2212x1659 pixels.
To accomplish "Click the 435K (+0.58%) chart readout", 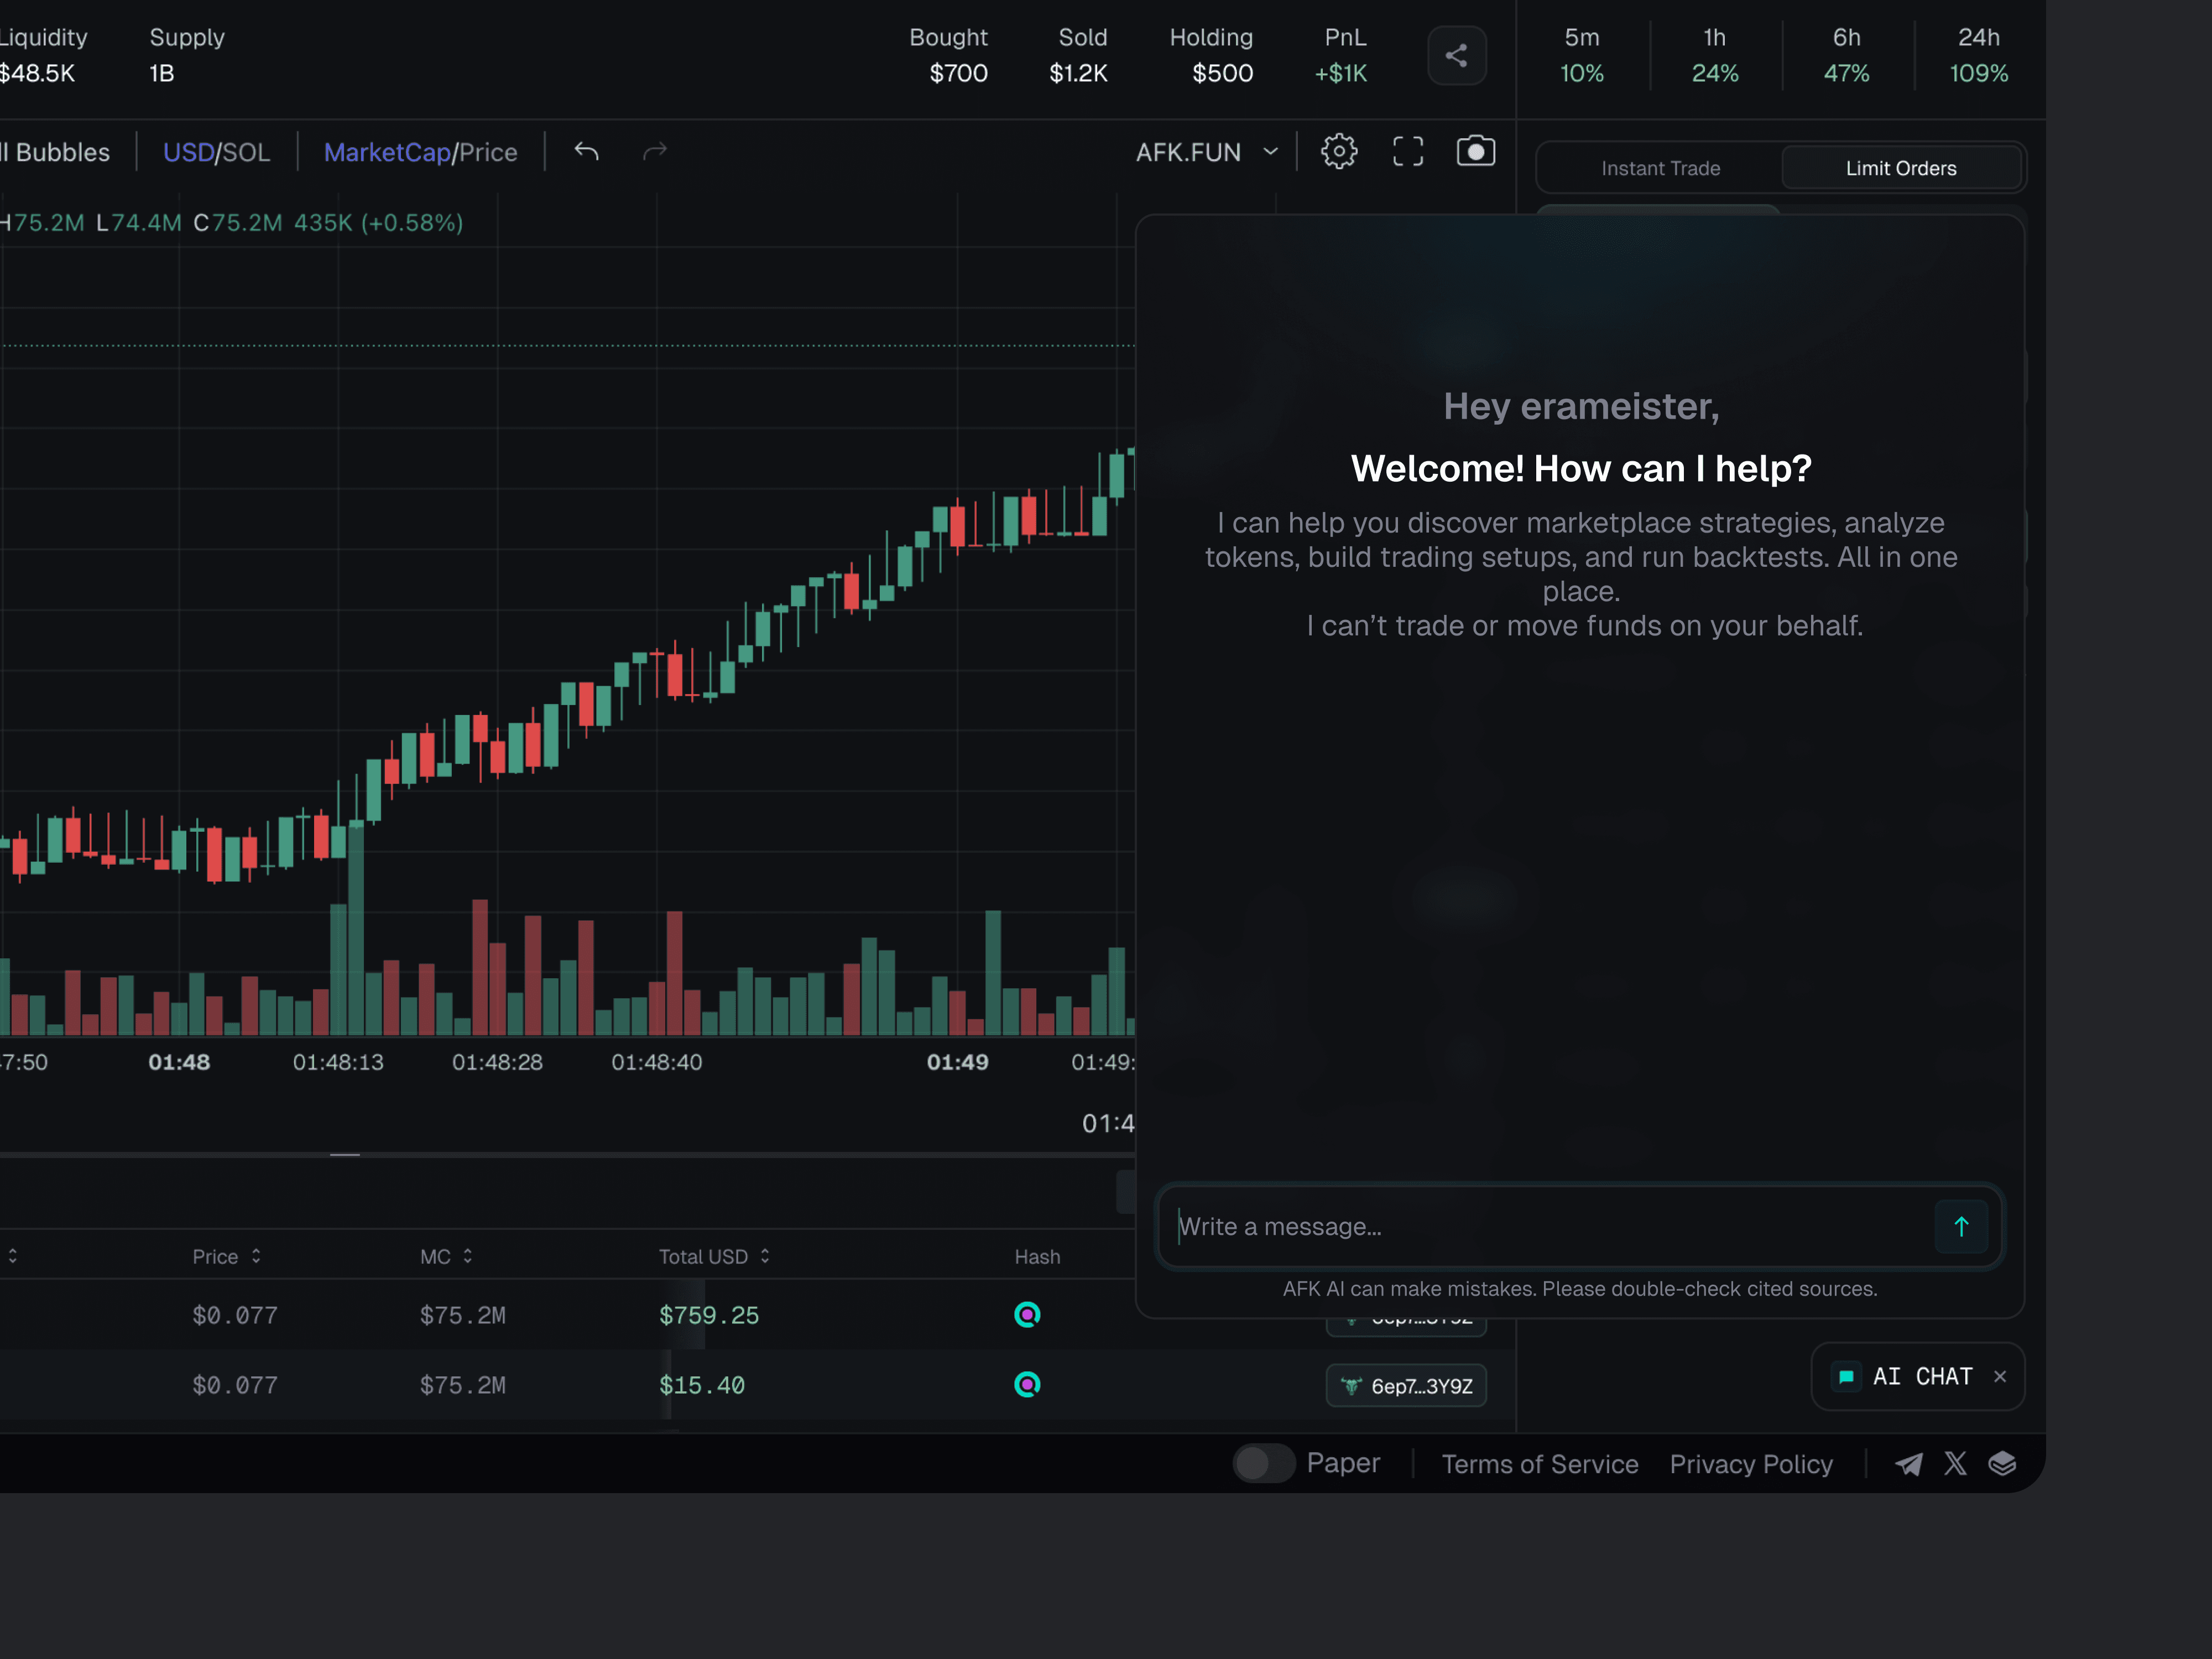I will tap(378, 222).
